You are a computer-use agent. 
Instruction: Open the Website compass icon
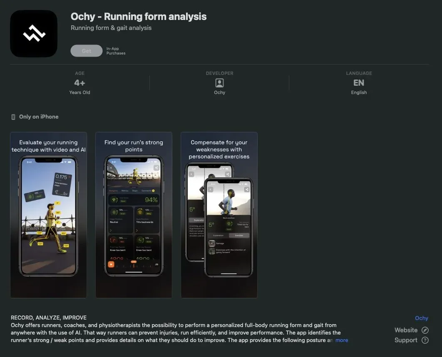[425, 330]
